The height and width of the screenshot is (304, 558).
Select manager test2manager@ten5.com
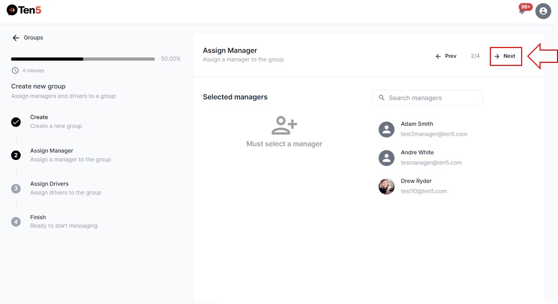[434, 134]
